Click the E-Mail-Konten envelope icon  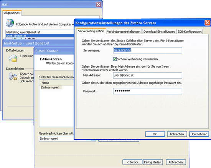point(13,58)
